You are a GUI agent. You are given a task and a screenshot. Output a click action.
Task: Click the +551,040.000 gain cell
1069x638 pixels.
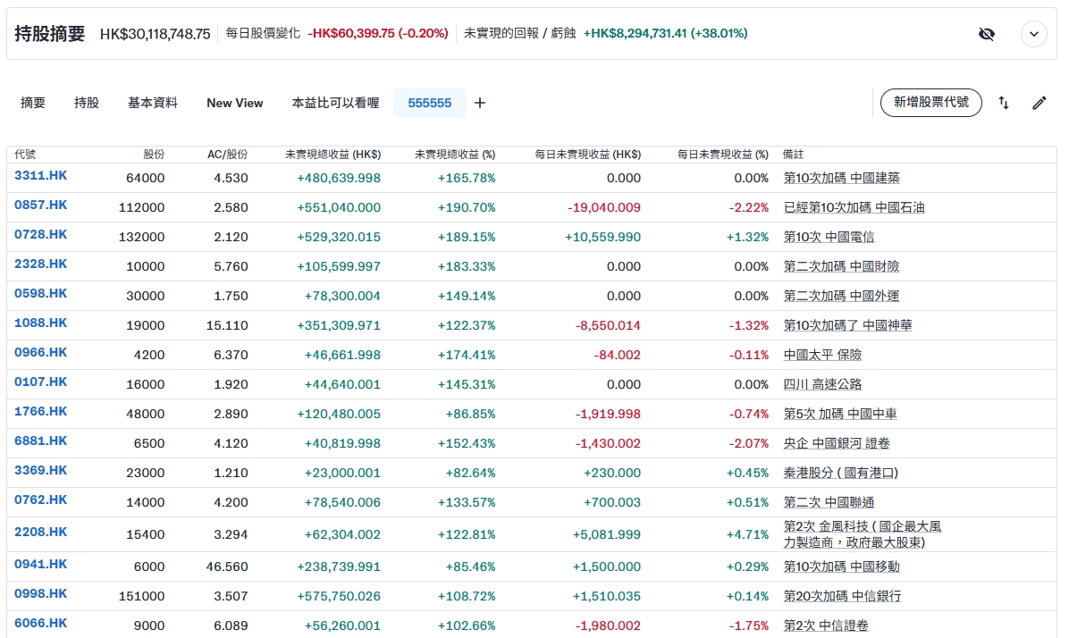(339, 207)
